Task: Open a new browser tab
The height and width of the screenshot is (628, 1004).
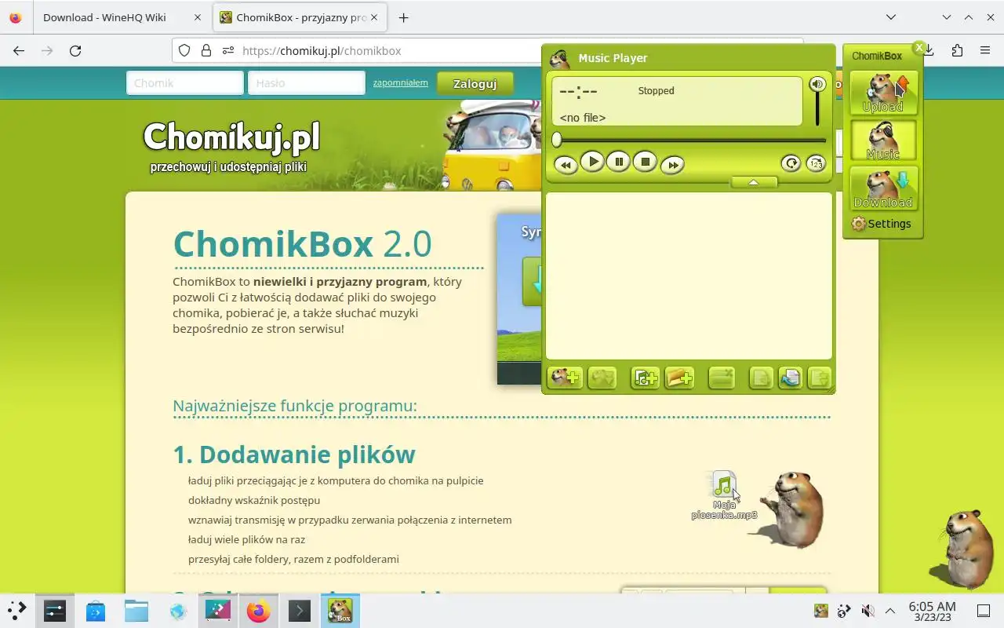Action: pos(403,17)
